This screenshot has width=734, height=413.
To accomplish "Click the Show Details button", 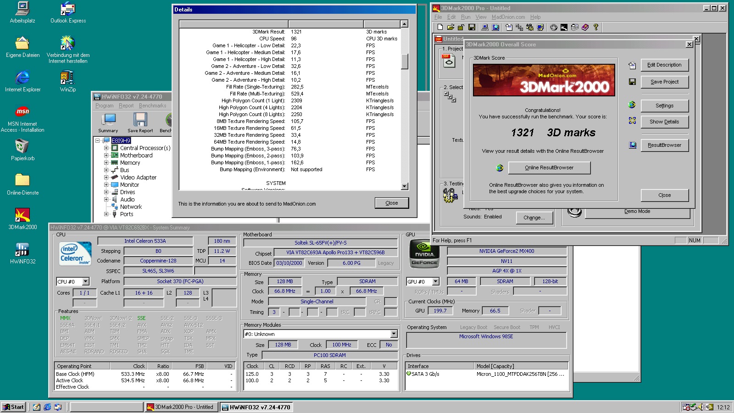I will tap(664, 122).
